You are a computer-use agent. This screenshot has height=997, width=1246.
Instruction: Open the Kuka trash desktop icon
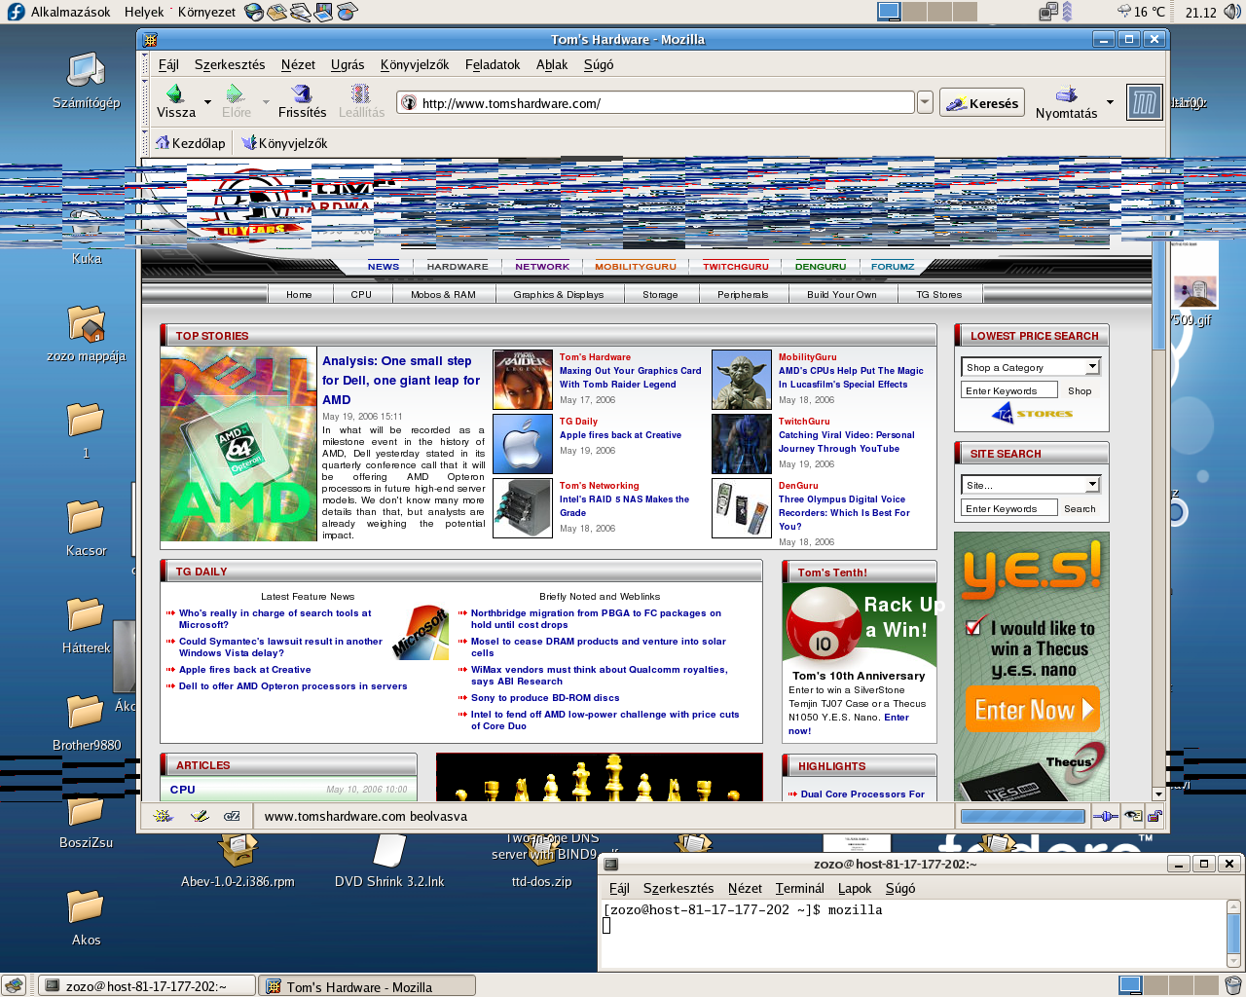[86, 229]
